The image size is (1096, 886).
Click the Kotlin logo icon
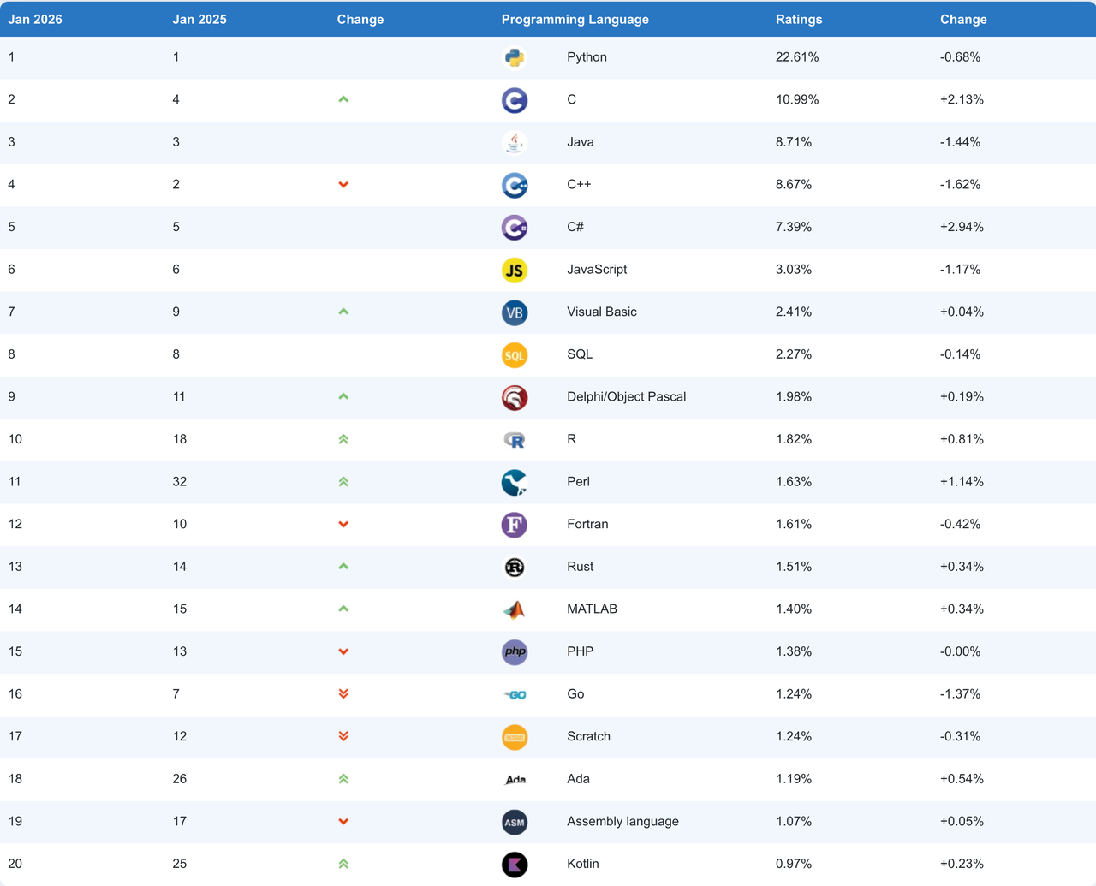coord(514,865)
